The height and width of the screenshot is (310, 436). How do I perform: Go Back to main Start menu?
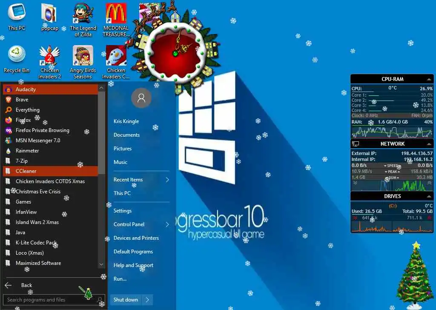[x=26, y=285]
